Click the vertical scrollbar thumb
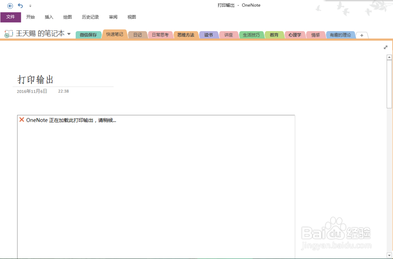 click(x=389, y=84)
